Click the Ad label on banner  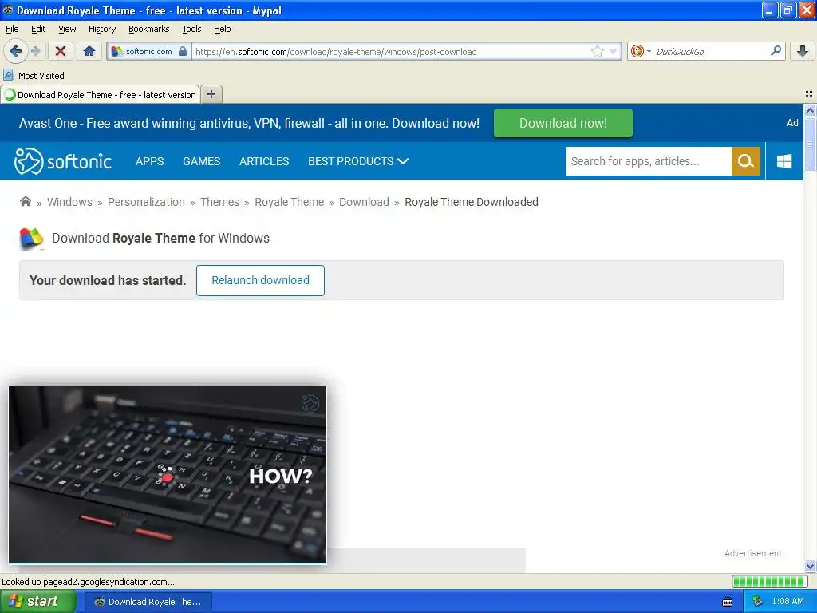click(x=792, y=123)
